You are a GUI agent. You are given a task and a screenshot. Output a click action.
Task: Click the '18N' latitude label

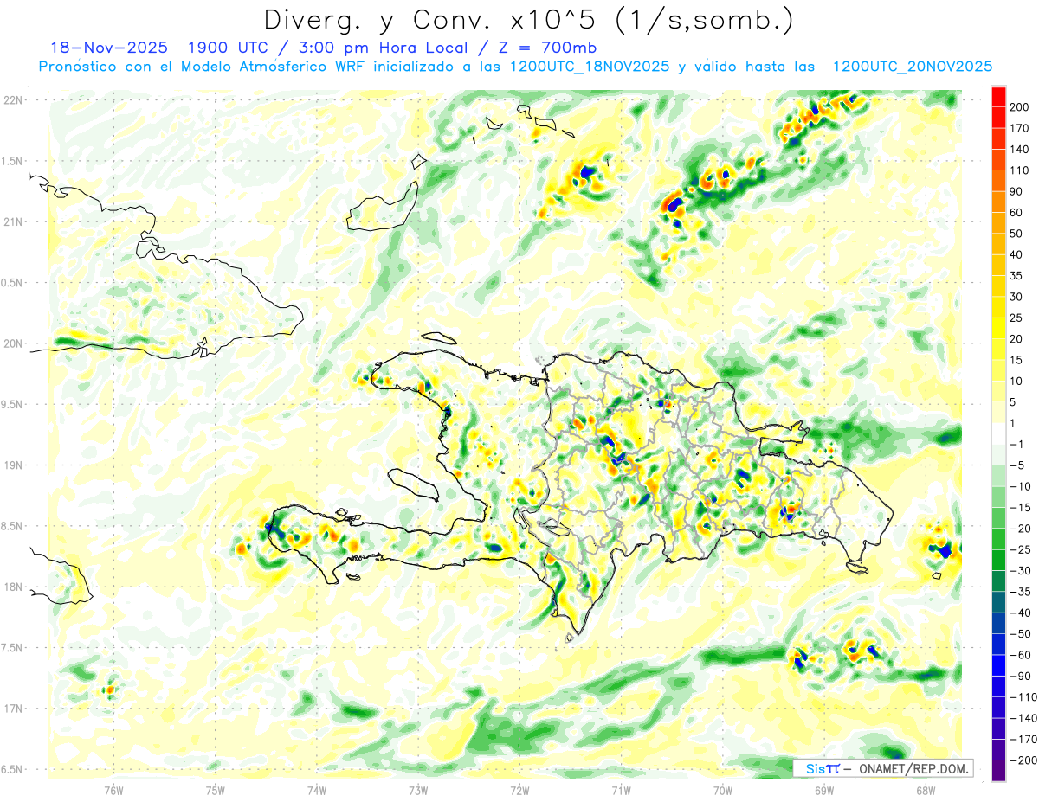pyautogui.click(x=12, y=587)
